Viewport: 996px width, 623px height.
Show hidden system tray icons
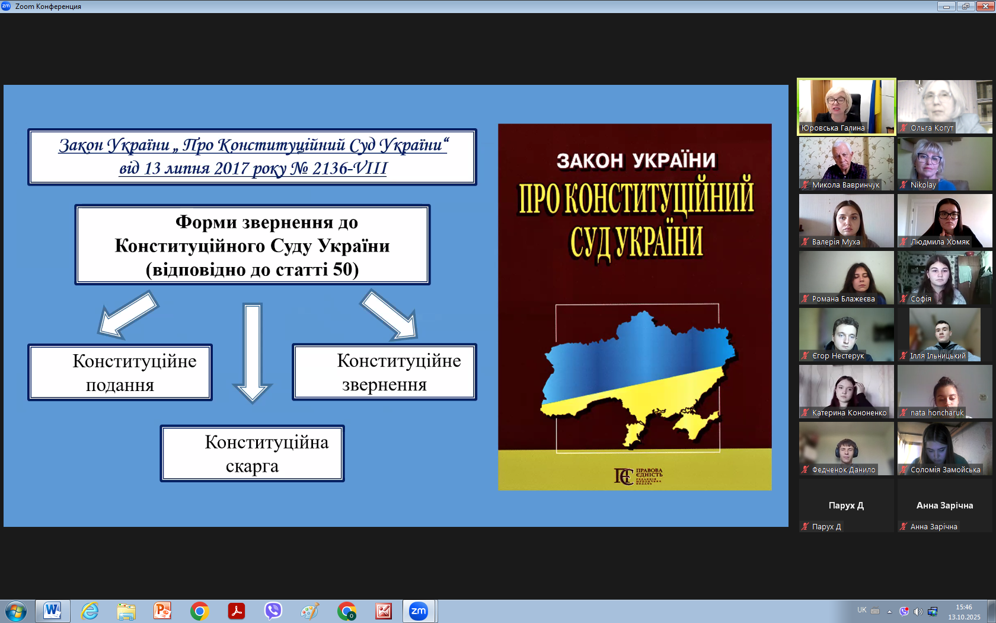click(x=889, y=611)
